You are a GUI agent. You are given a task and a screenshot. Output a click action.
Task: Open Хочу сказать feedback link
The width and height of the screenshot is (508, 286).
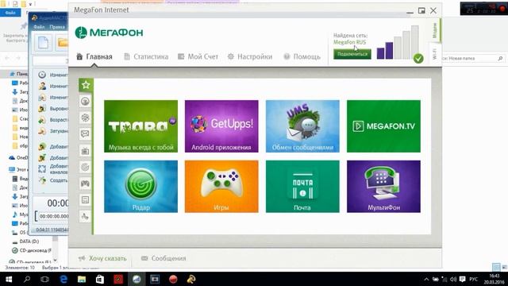[102, 258]
